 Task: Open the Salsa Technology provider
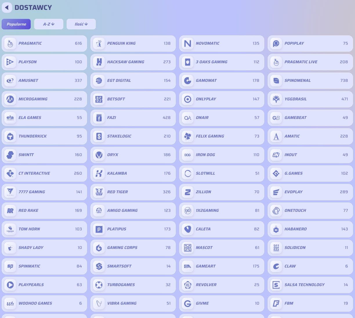(310, 285)
